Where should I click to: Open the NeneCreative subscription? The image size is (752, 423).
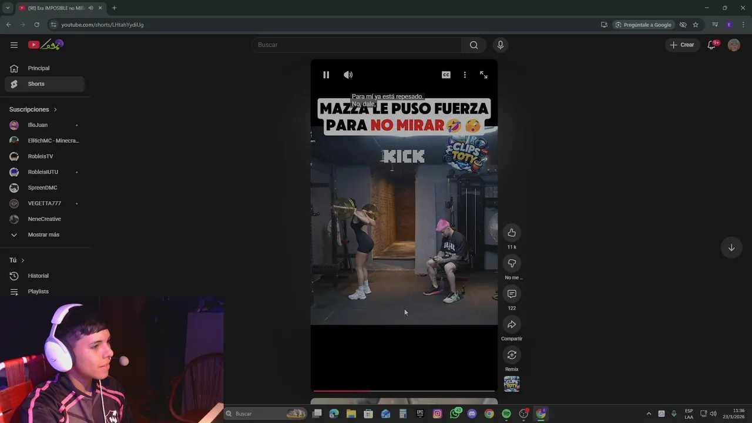(45, 219)
